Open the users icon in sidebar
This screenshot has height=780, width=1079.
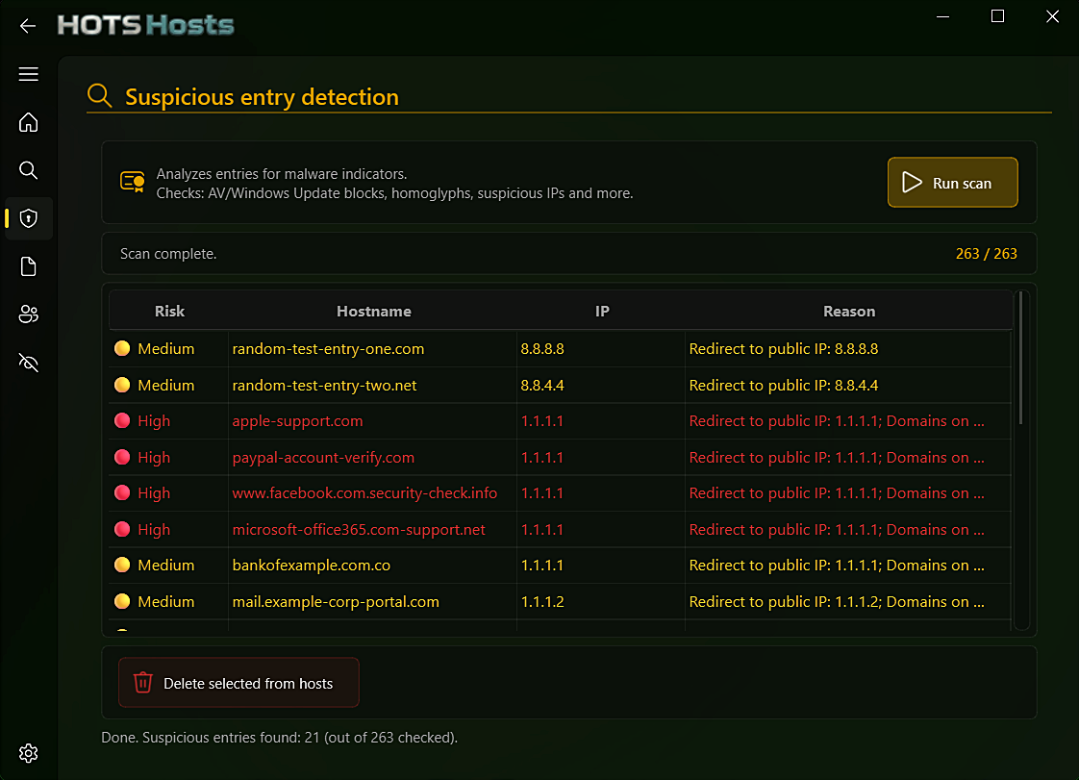tap(28, 315)
